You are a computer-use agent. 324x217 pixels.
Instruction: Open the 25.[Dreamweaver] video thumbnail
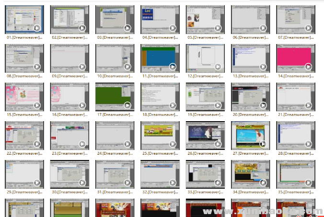click(160, 135)
